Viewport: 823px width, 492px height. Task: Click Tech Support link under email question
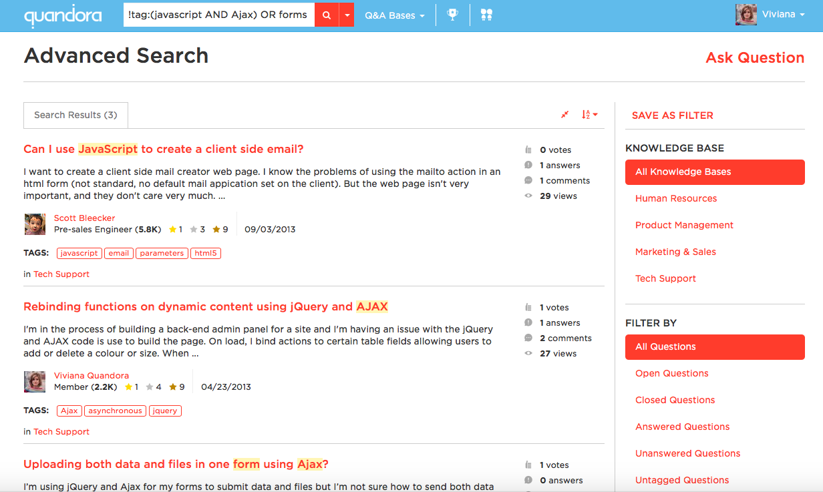click(61, 274)
